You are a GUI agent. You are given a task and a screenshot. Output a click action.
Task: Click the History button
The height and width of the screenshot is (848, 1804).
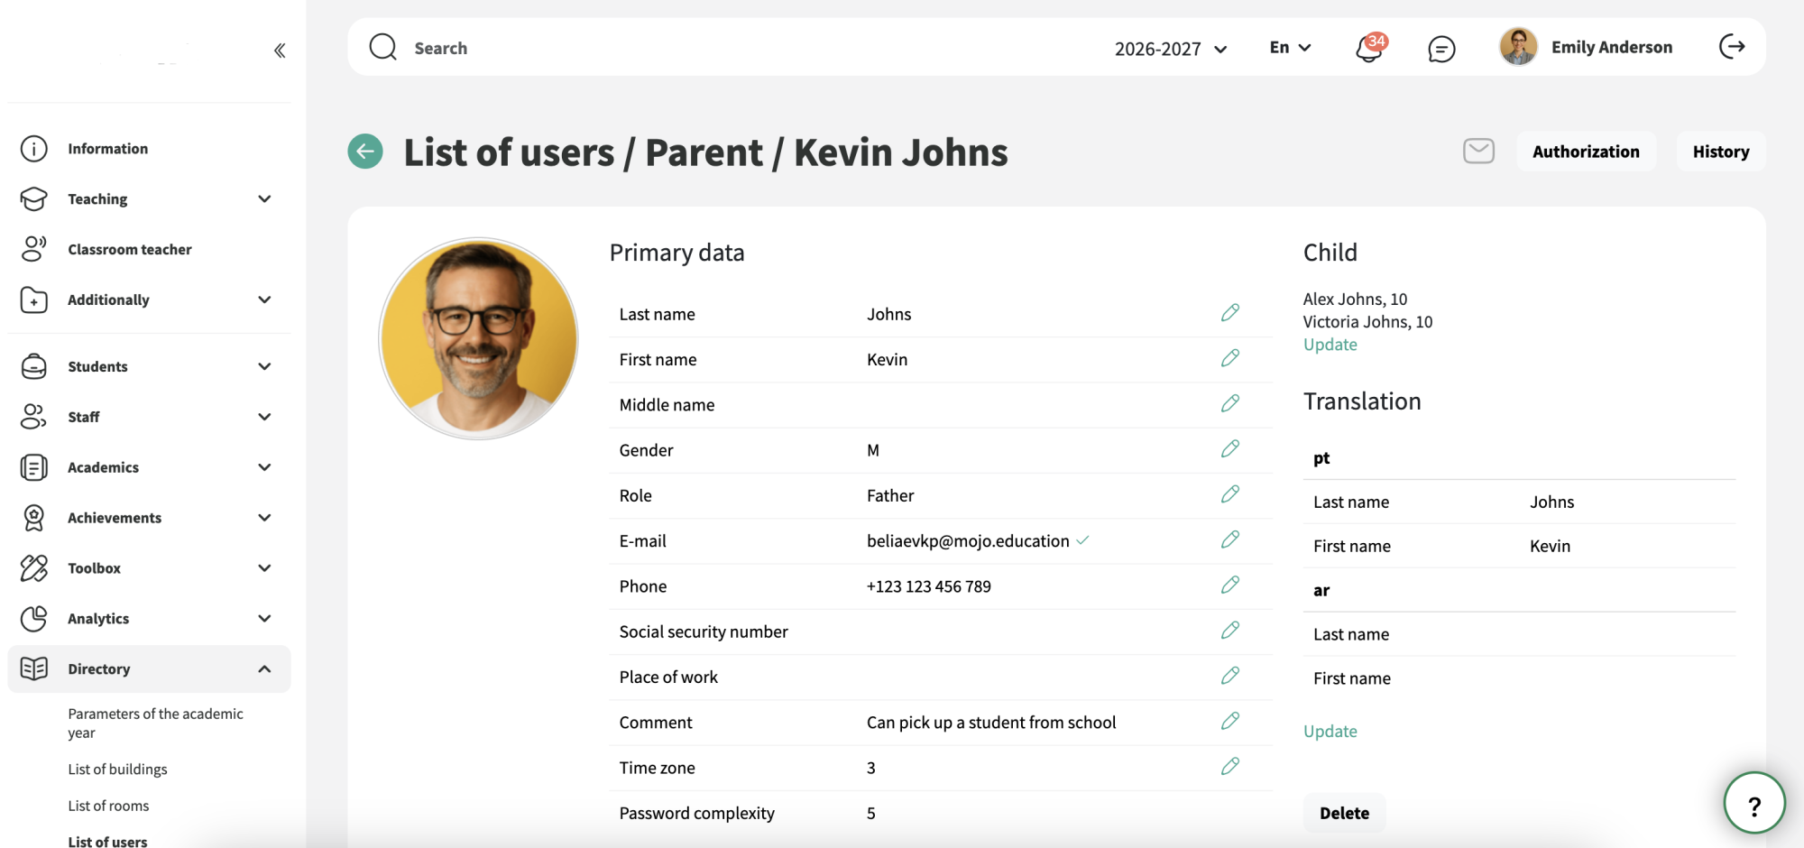(1721, 152)
